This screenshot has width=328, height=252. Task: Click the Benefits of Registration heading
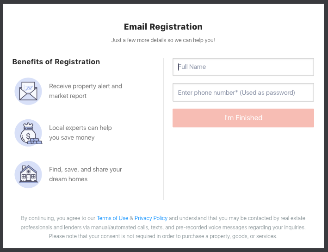coord(56,62)
